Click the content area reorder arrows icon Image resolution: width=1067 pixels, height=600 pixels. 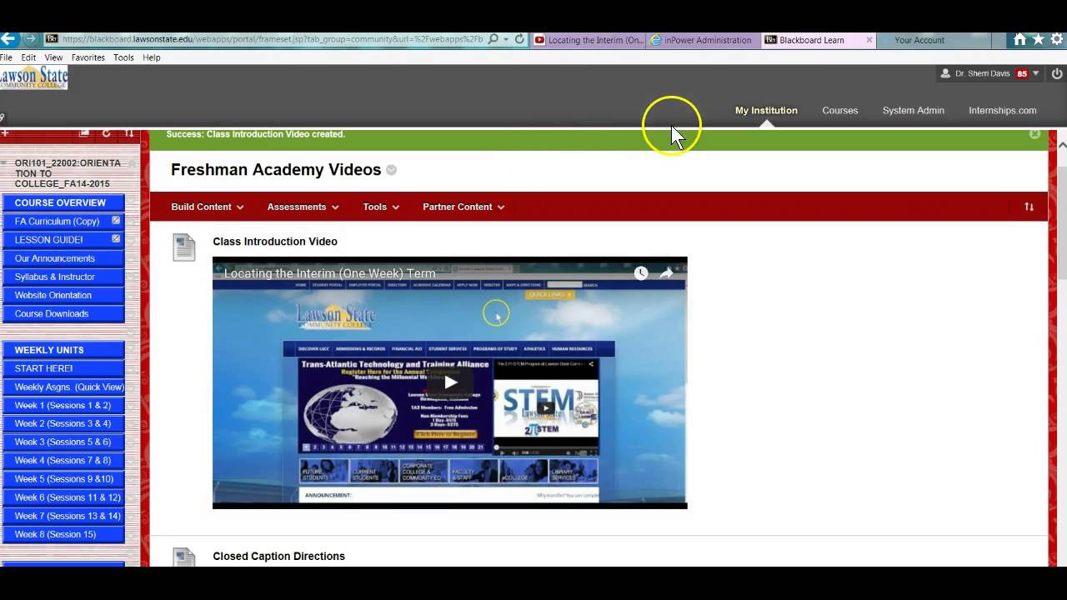coord(1029,207)
